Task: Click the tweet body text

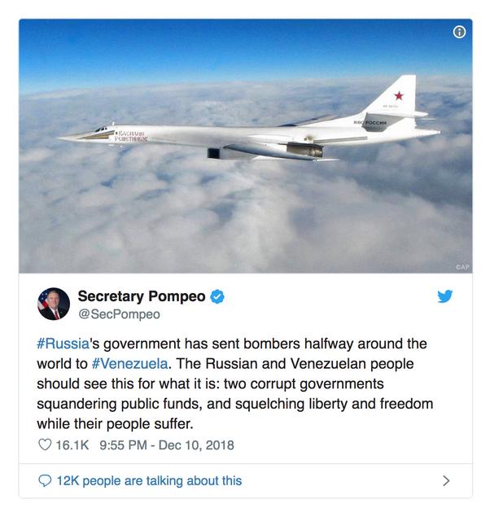Action: click(x=235, y=383)
